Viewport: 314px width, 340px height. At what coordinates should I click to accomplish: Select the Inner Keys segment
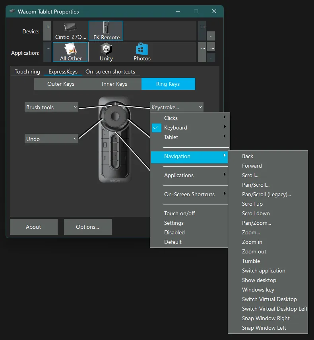114,84
